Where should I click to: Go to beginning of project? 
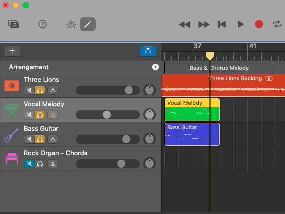[222, 24]
